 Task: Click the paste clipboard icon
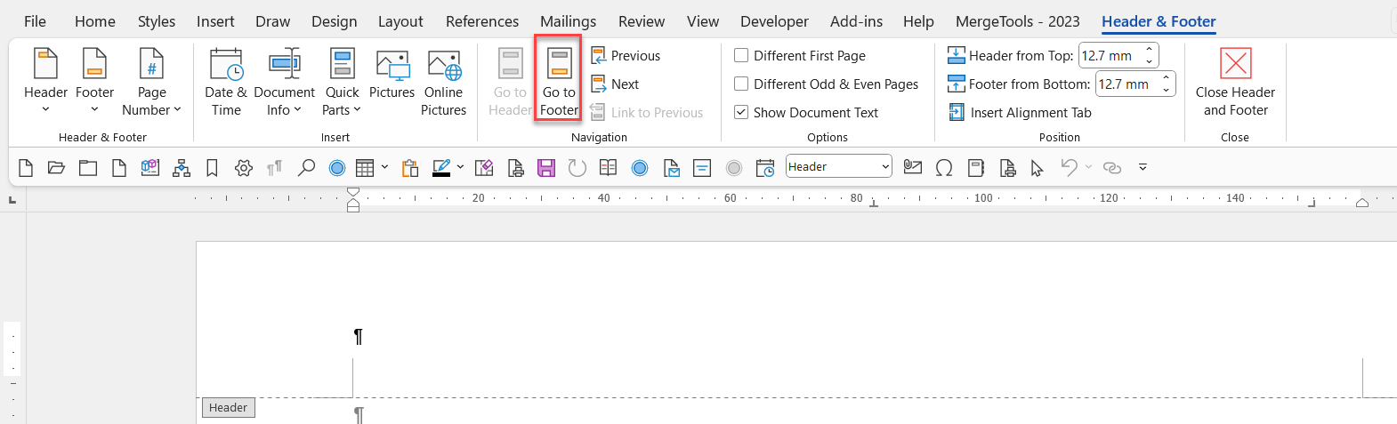click(x=410, y=167)
